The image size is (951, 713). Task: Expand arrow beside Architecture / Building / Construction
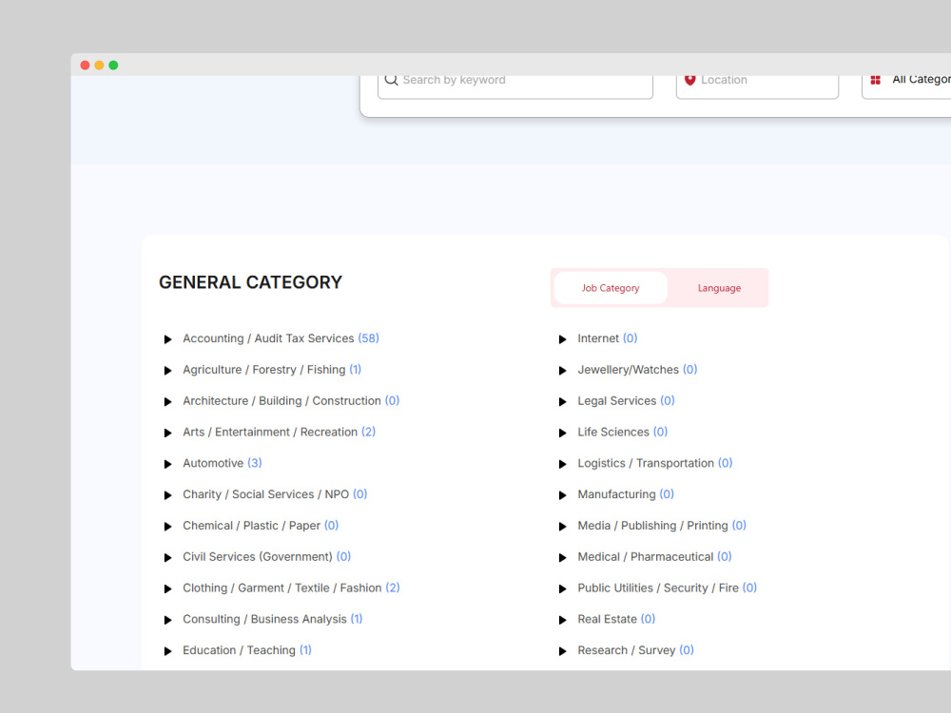click(168, 402)
